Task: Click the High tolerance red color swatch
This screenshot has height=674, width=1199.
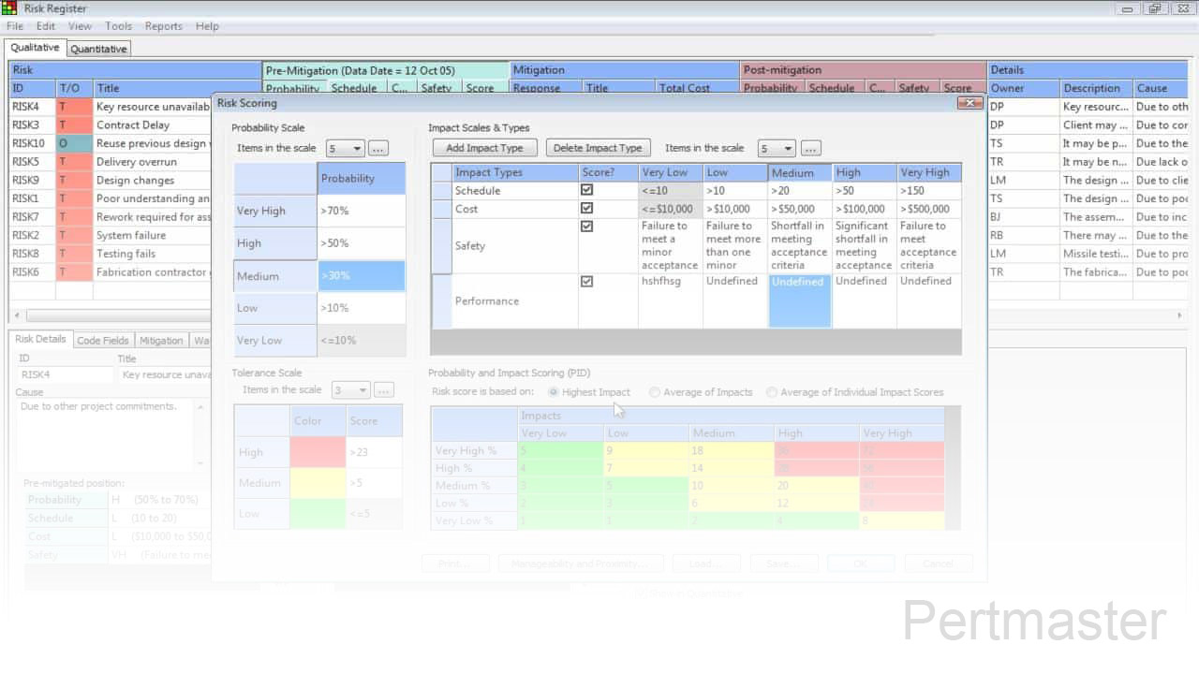Action: [x=318, y=452]
